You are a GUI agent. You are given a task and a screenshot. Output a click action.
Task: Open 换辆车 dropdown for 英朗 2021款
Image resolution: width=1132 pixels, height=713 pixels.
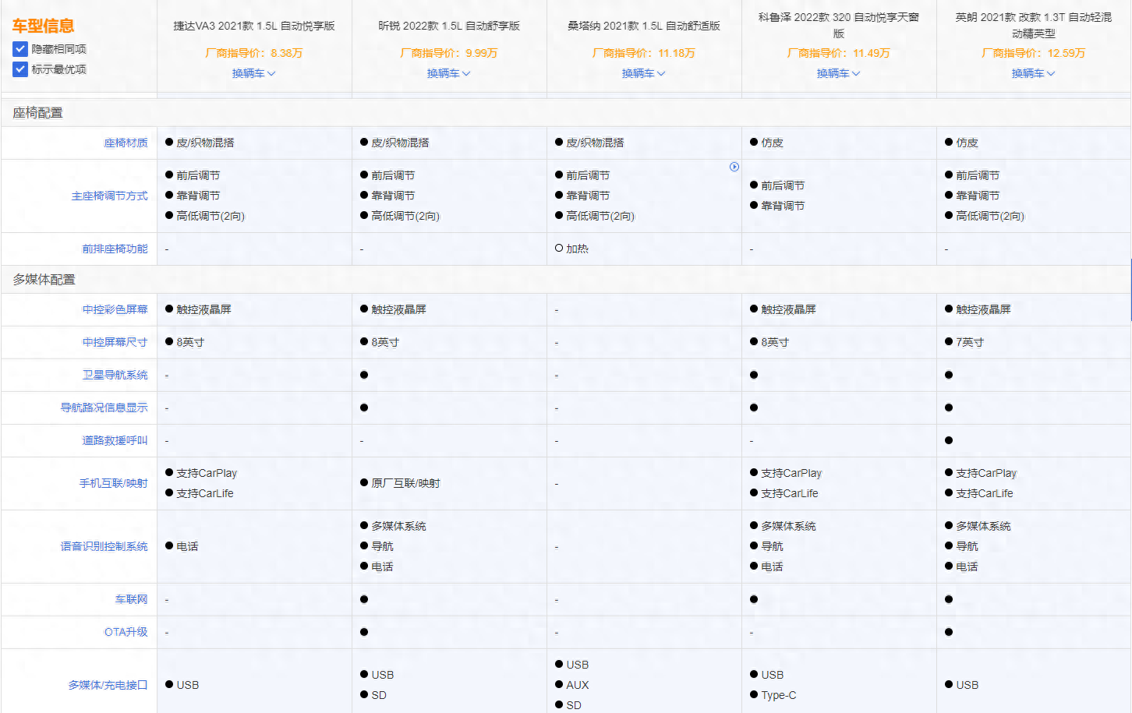(x=1034, y=73)
